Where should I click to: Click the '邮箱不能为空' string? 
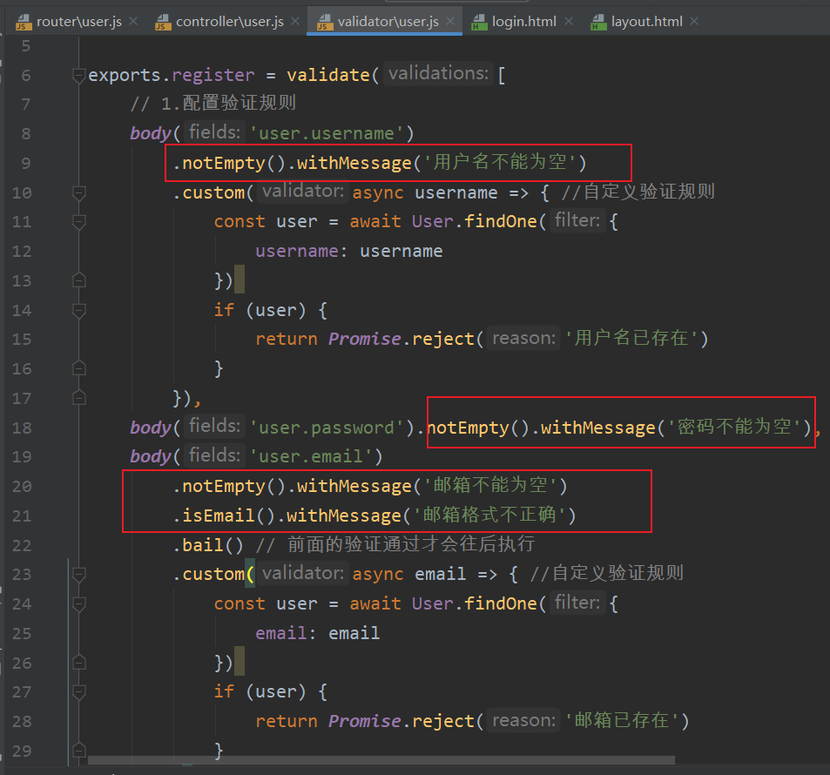click(x=489, y=485)
